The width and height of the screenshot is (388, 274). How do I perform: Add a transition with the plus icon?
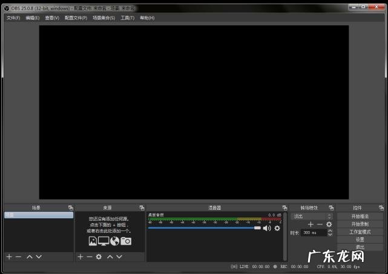311,224
